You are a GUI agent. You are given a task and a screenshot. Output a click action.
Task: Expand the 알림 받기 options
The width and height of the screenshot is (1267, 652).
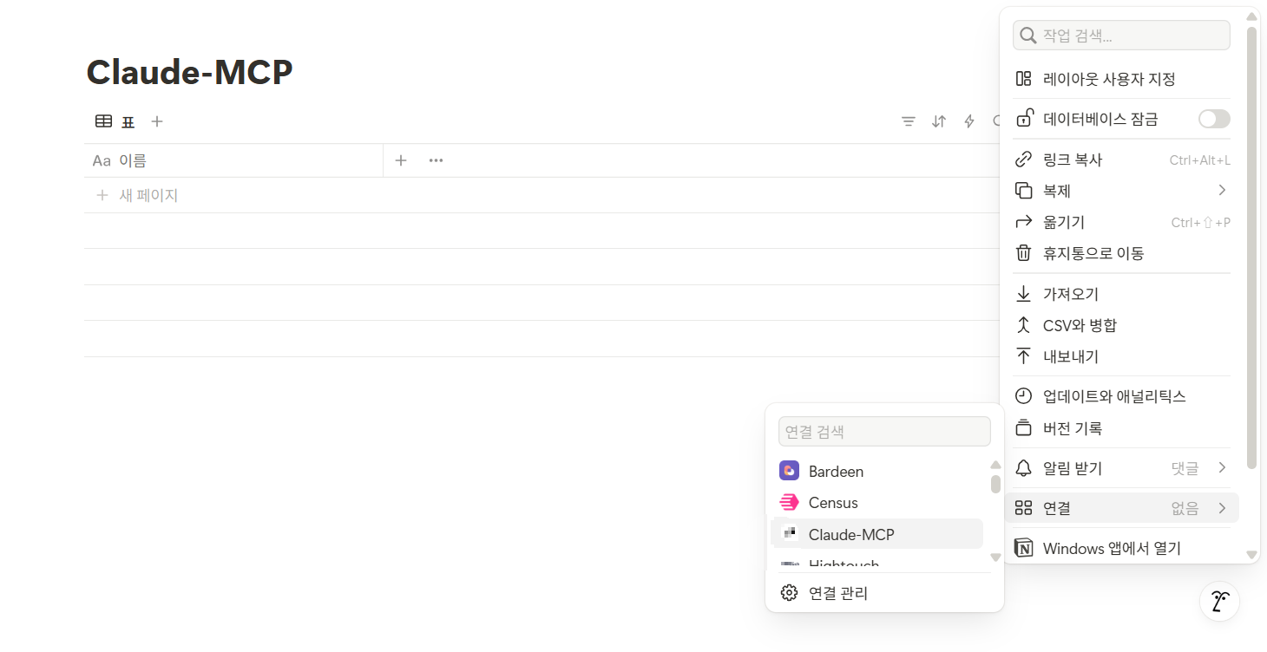pos(1121,468)
